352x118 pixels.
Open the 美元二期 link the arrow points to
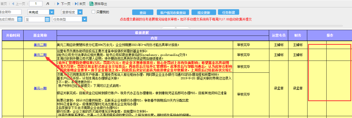point(40,55)
